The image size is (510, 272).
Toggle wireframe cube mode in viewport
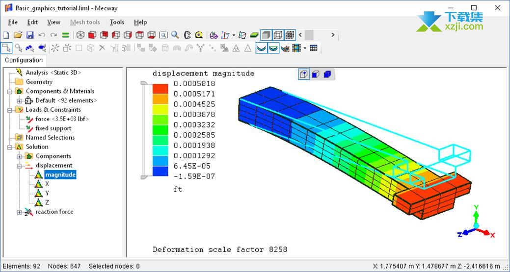[x=304, y=74]
